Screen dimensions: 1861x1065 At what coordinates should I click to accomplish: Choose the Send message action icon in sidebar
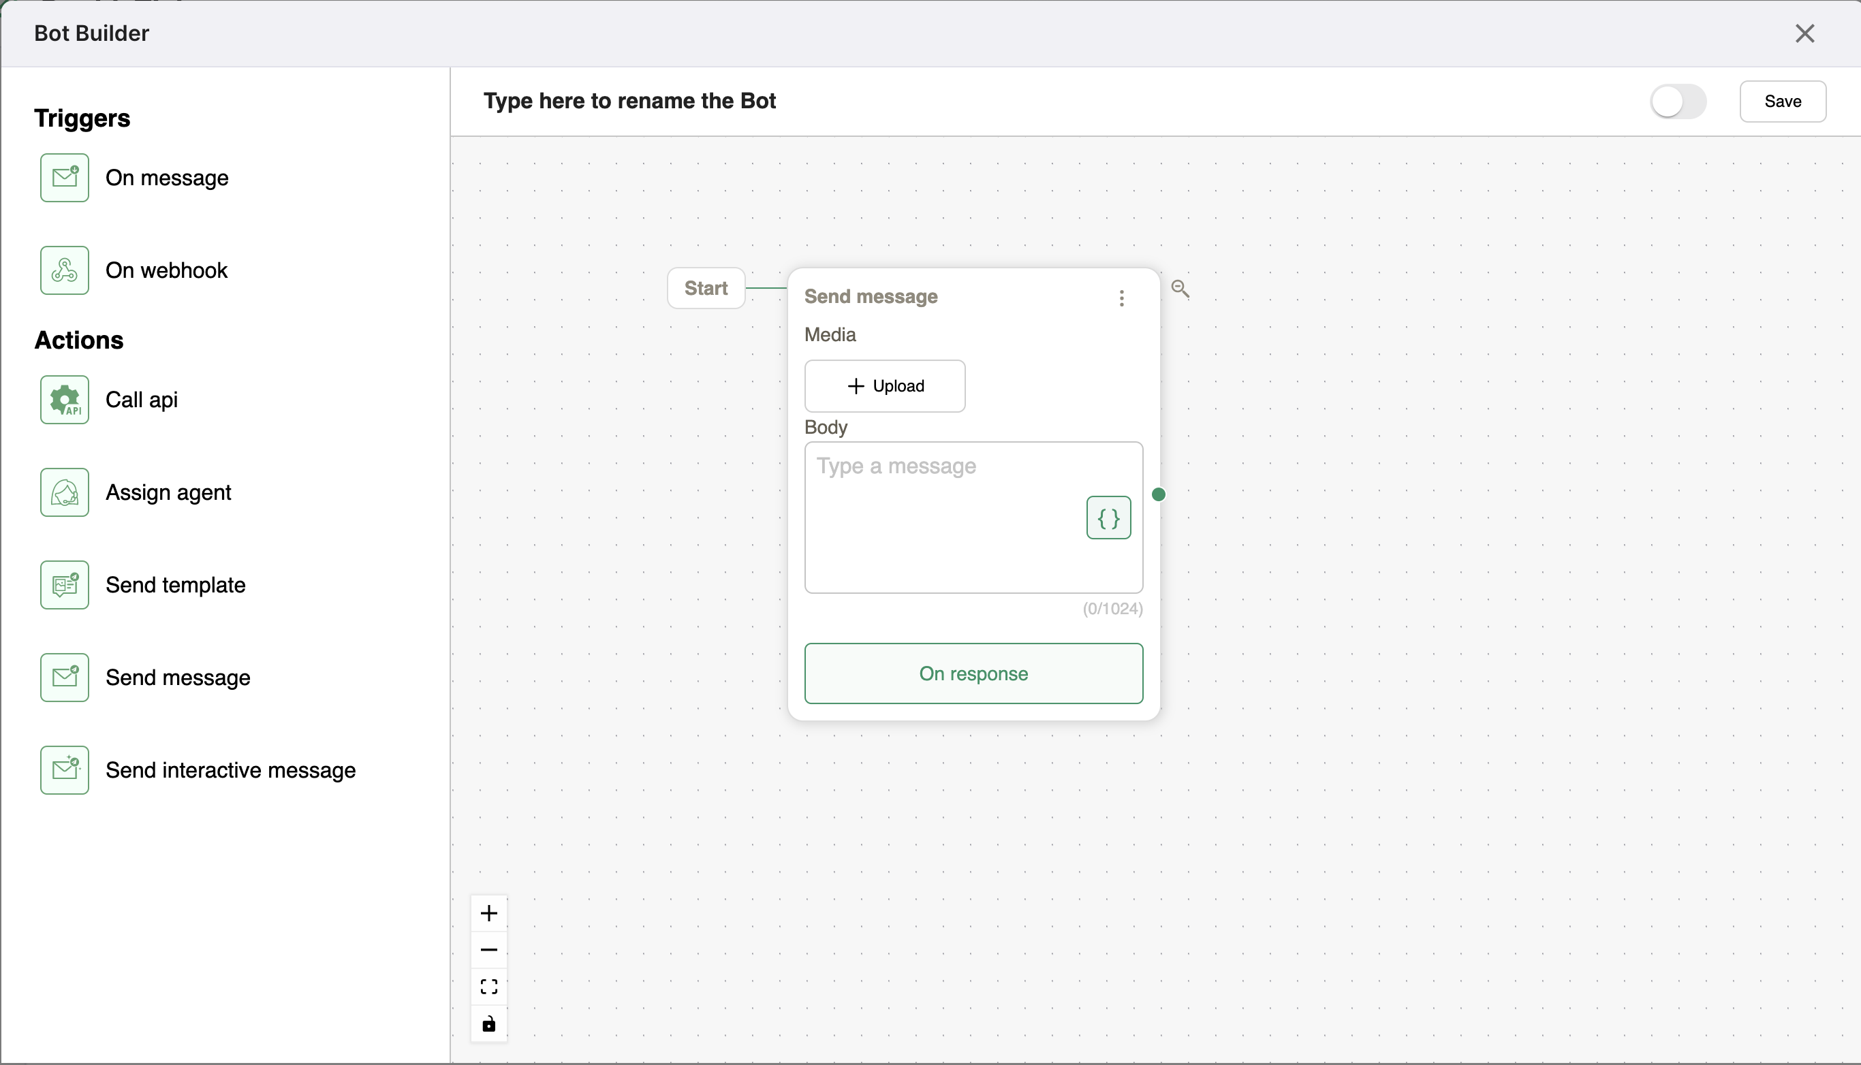[x=65, y=678]
